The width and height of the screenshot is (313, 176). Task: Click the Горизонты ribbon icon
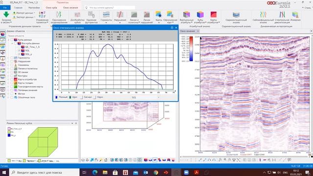click(x=106, y=15)
